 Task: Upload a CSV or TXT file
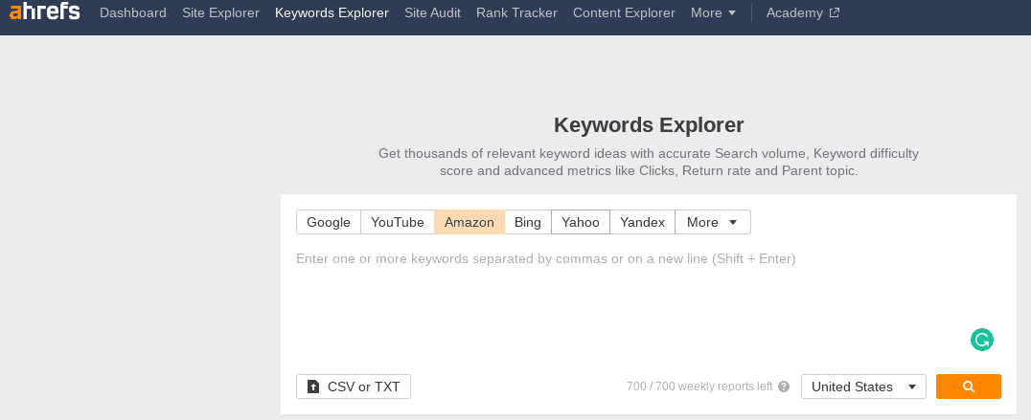coord(354,387)
